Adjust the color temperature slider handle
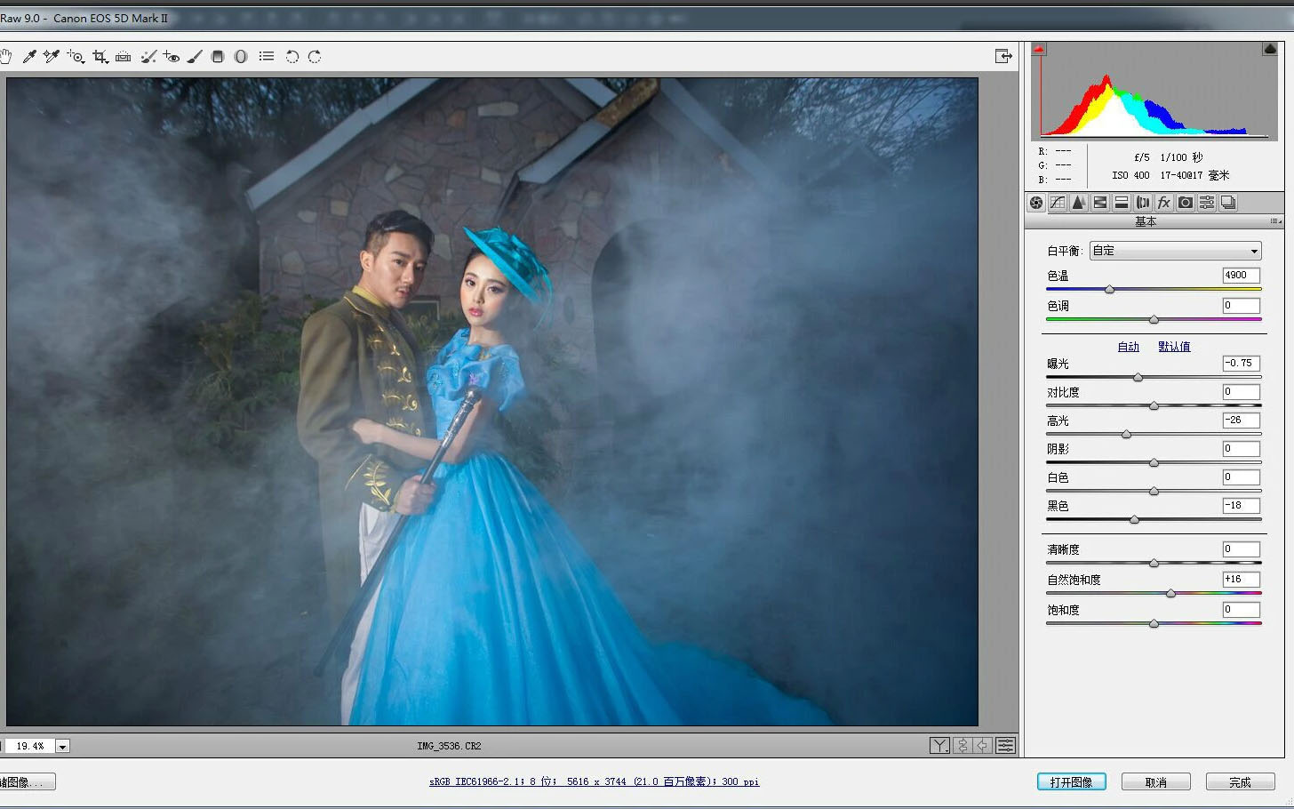Image resolution: width=1294 pixels, height=809 pixels. (x=1109, y=290)
